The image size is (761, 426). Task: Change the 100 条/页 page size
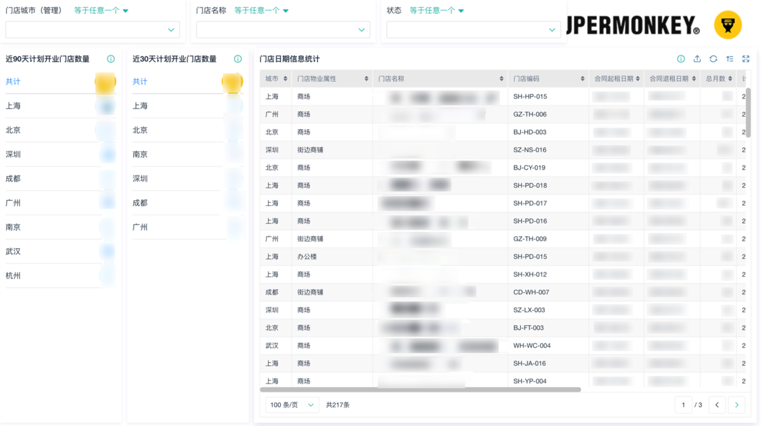pyautogui.click(x=292, y=405)
